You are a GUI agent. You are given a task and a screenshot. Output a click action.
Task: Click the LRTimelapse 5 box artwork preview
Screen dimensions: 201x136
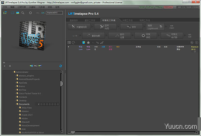[32, 36]
